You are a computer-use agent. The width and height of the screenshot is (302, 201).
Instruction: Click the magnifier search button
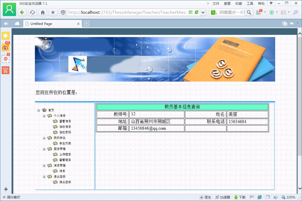pyautogui.click(x=249, y=12)
